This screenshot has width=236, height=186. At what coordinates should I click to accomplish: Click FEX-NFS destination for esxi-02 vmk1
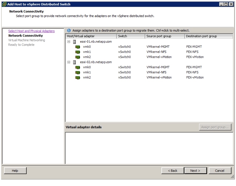(x=192, y=73)
